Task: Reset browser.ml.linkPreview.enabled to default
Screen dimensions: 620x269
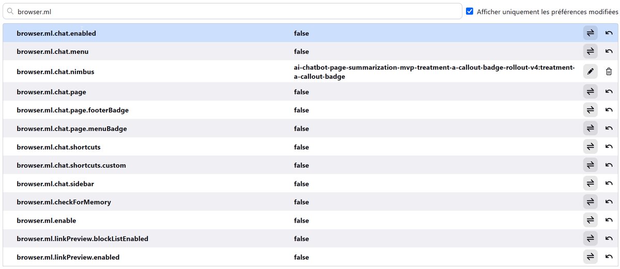Action: (x=609, y=257)
